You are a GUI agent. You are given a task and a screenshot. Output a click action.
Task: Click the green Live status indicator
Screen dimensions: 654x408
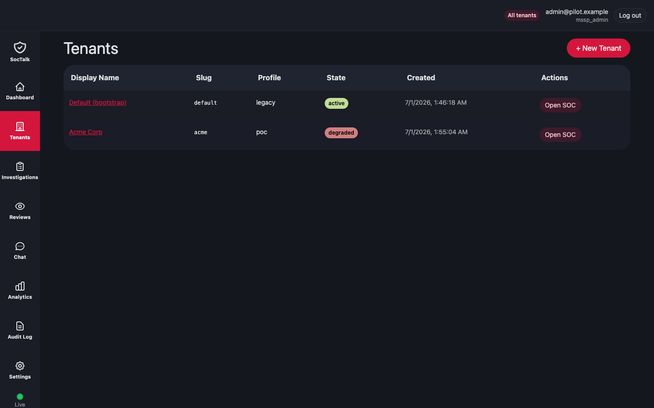tap(20, 397)
